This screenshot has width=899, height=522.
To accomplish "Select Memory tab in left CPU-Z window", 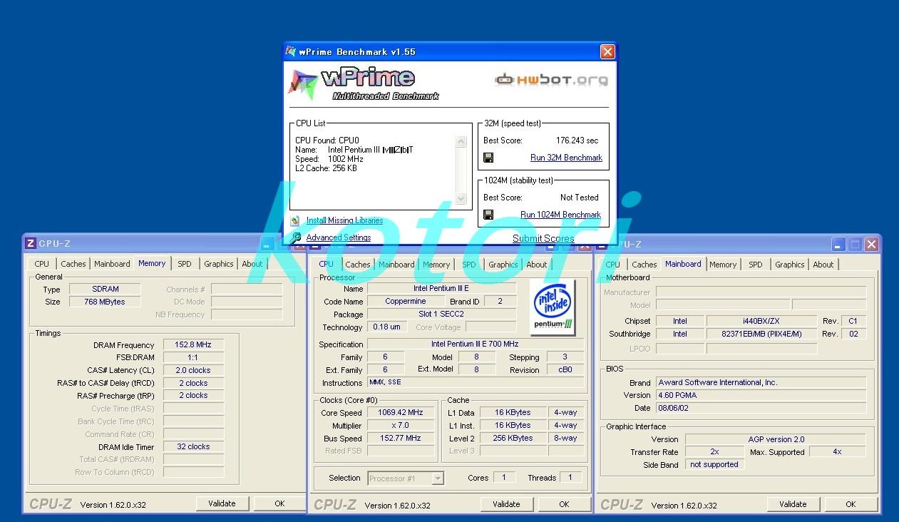I will coord(152,263).
